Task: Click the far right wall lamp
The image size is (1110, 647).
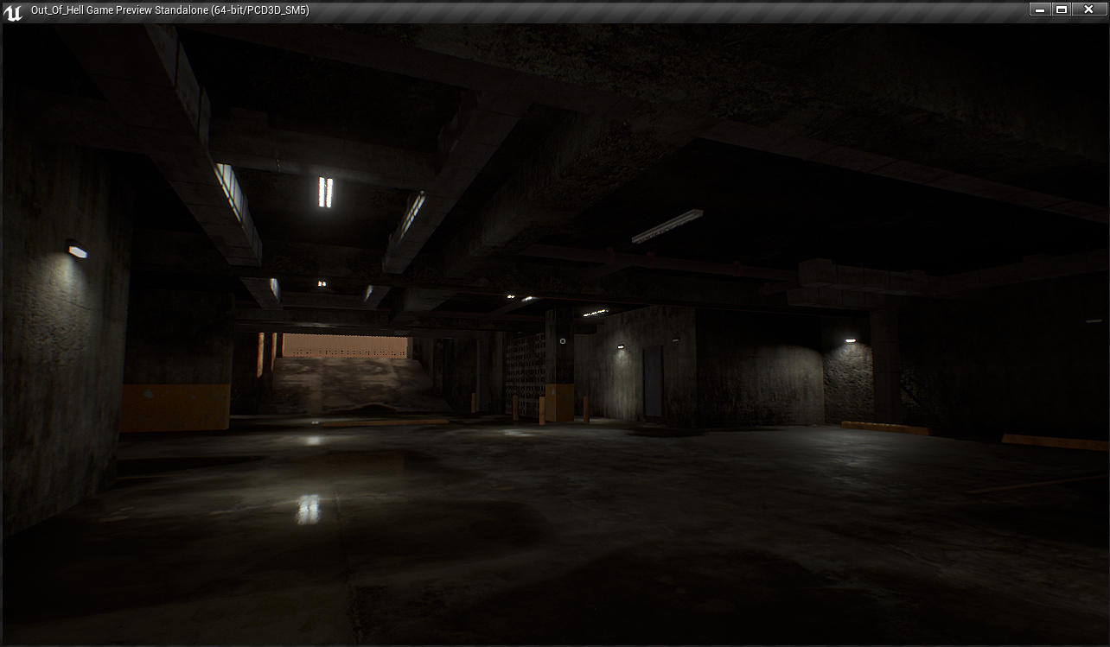Action: pos(850,340)
